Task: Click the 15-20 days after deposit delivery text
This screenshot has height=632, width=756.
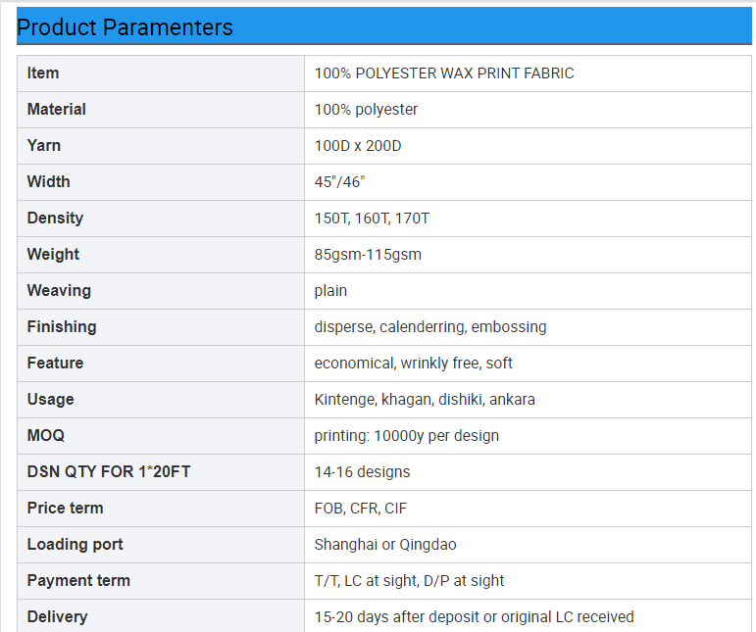Action: tap(474, 617)
